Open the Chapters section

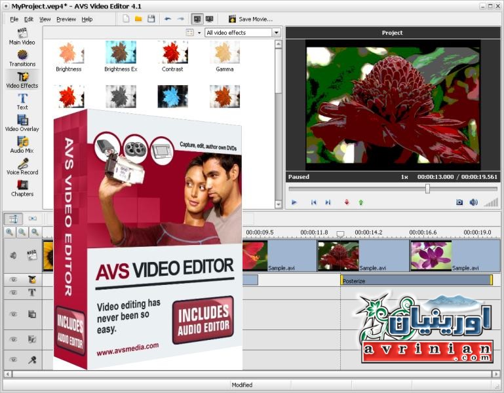22,188
